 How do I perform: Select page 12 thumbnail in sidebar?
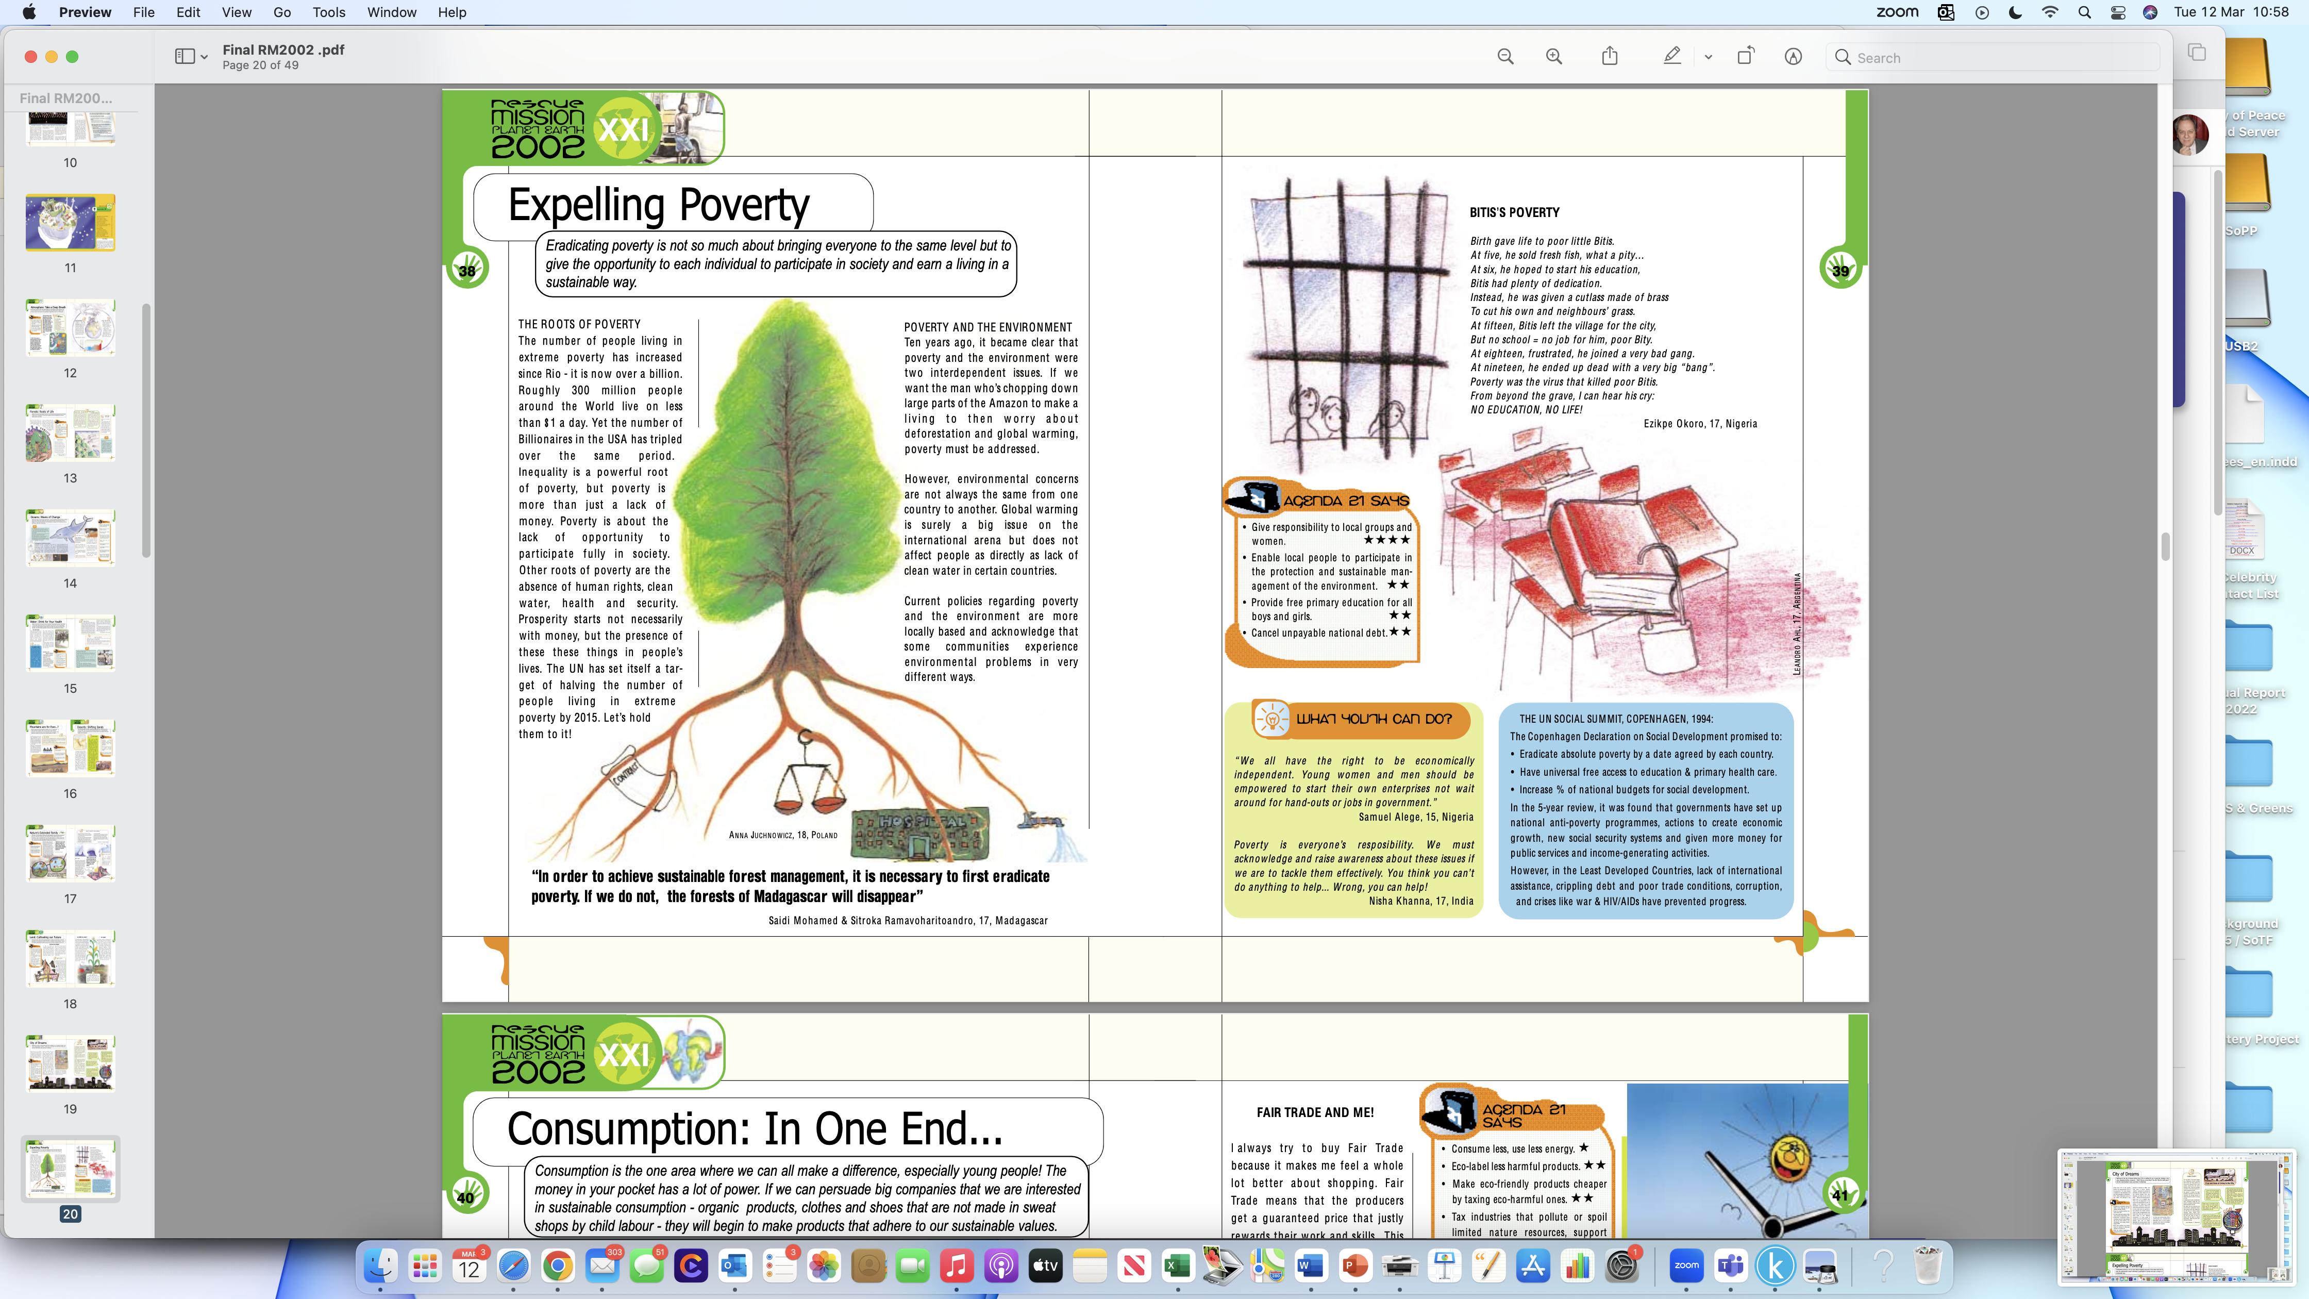point(70,328)
